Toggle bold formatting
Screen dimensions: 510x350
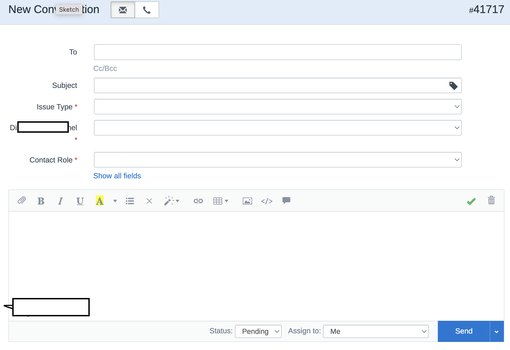coord(41,201)
